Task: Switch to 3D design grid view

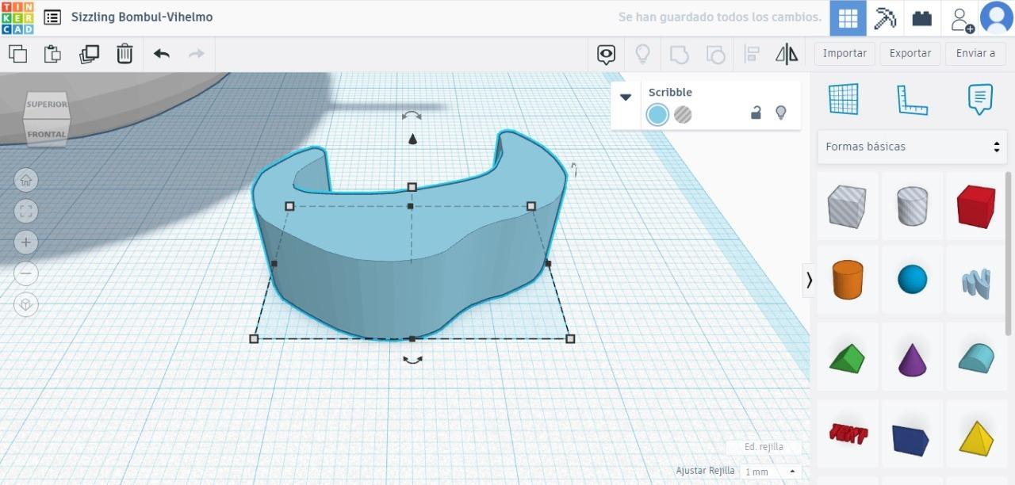Action: pos(848,18)
